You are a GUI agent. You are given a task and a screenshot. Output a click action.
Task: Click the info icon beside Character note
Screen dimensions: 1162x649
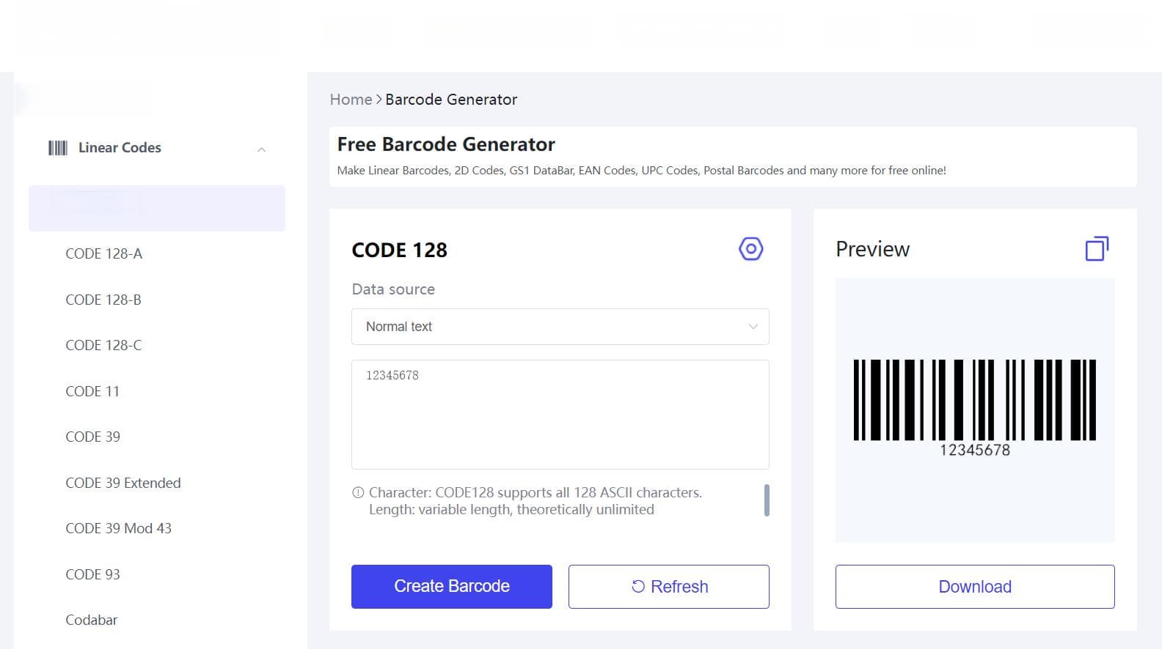pos(358,493)
